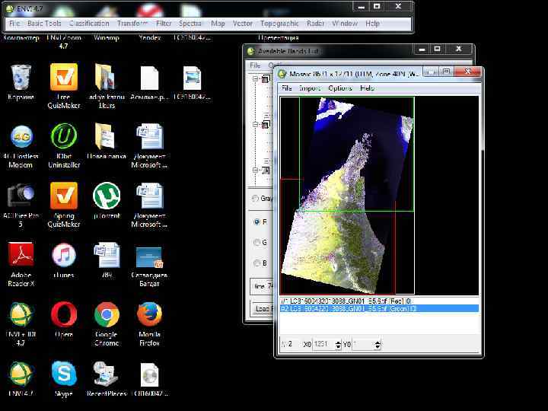This screenshot has height=411, width=548.
Task: Click the X0 offset input field
Action: pos(324,345)
